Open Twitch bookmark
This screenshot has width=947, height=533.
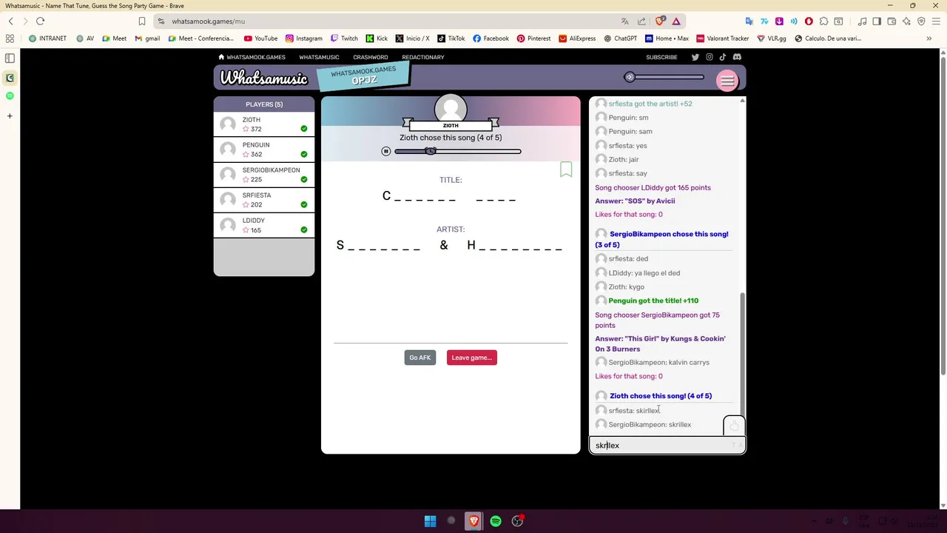344,38
